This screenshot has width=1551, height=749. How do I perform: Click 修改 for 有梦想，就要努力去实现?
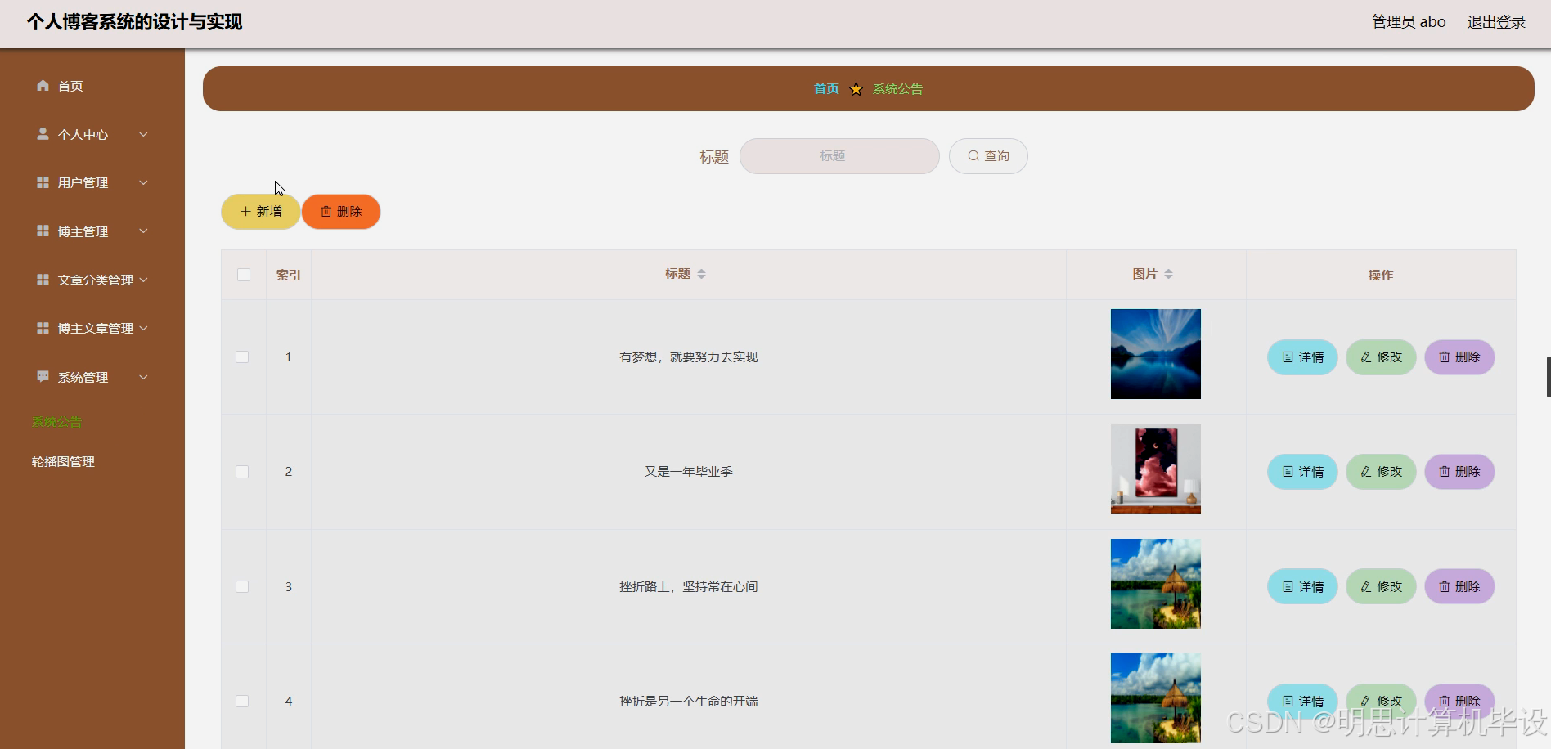tap(1381, 357)
